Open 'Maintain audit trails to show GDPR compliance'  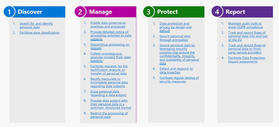(x=245, y=25)
